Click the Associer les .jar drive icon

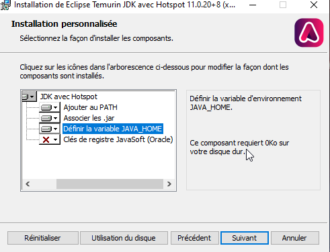(x=46, y=118)
